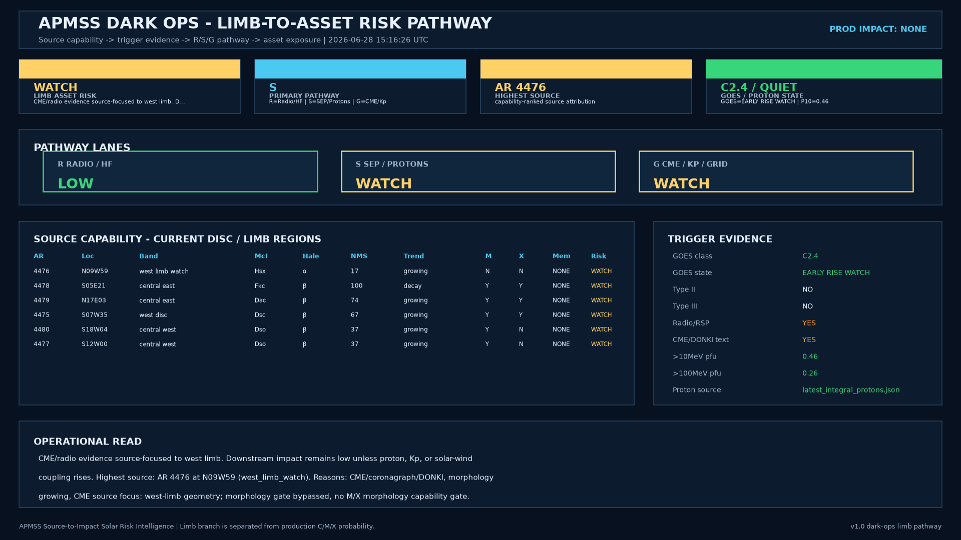Select AR 4477 in the source table
961x540 pixels.
point(42,344)
